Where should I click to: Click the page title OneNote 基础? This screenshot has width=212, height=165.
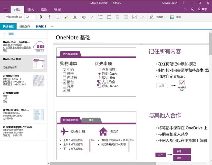[x=73, y=38]
